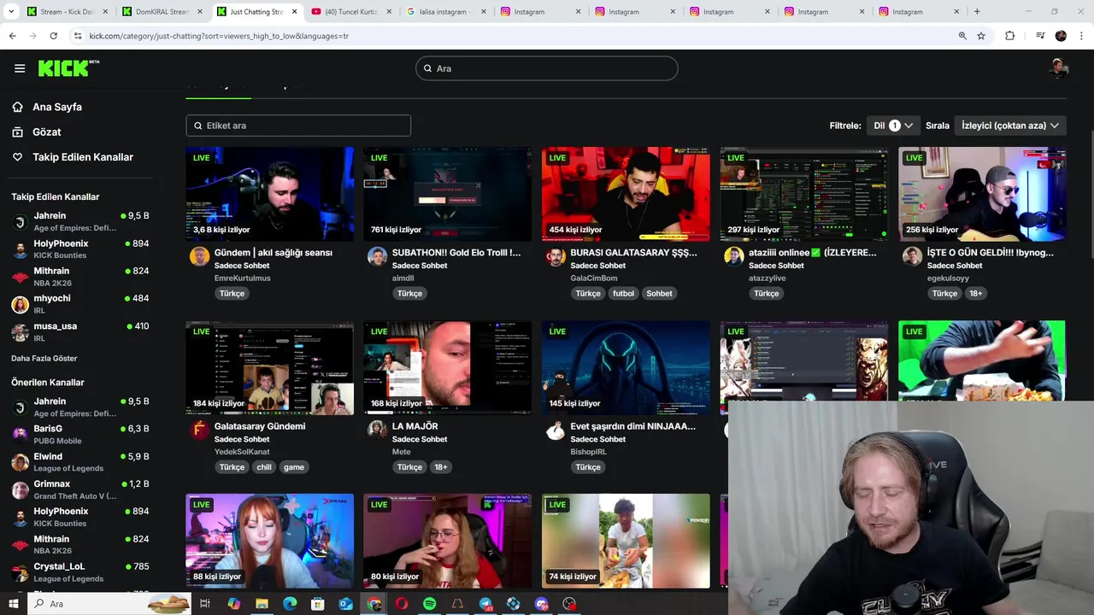Open Telegram from the taskbar
1094x615 pixels.
485,604
